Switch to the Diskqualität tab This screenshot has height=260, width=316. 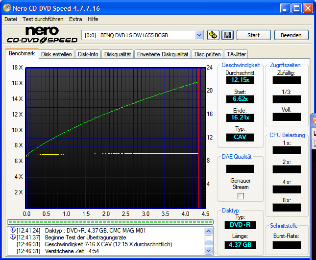coord(118,54)
